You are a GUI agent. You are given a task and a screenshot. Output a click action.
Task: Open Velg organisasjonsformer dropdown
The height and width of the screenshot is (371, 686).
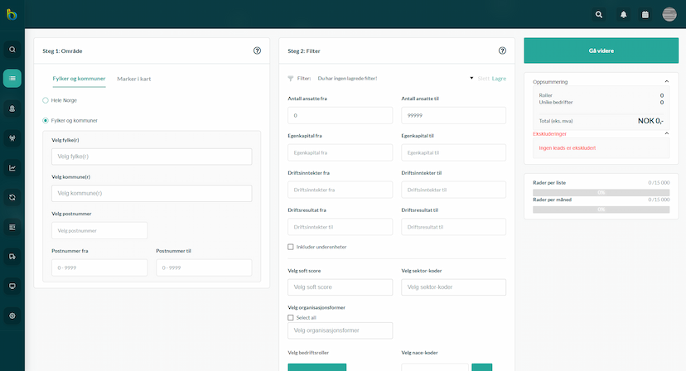(x=340, y=330)
